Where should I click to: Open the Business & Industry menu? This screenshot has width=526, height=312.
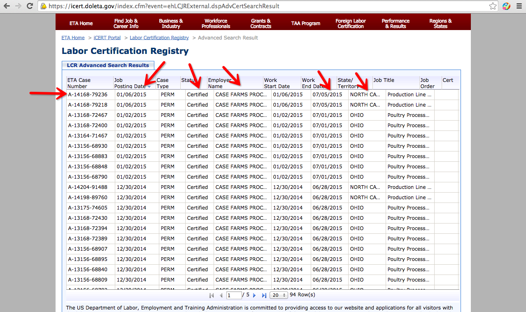tap(171, 23)
